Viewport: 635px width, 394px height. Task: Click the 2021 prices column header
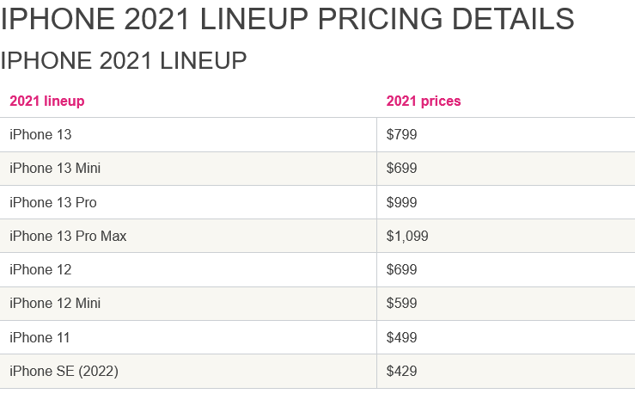point(424,101)
